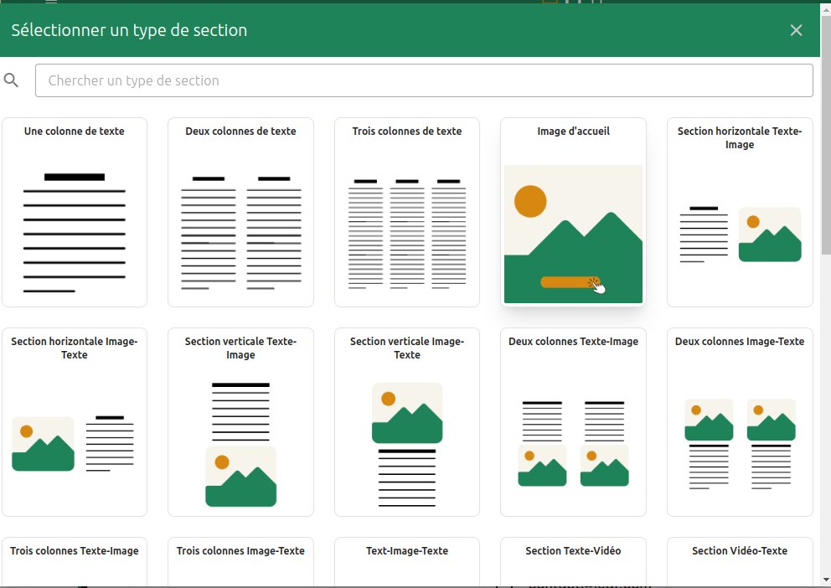The image size is (831, 588).
Task: Choose the "Text-Image-Texte" section type
Action: pyautogui.click(x=406, y=560)
